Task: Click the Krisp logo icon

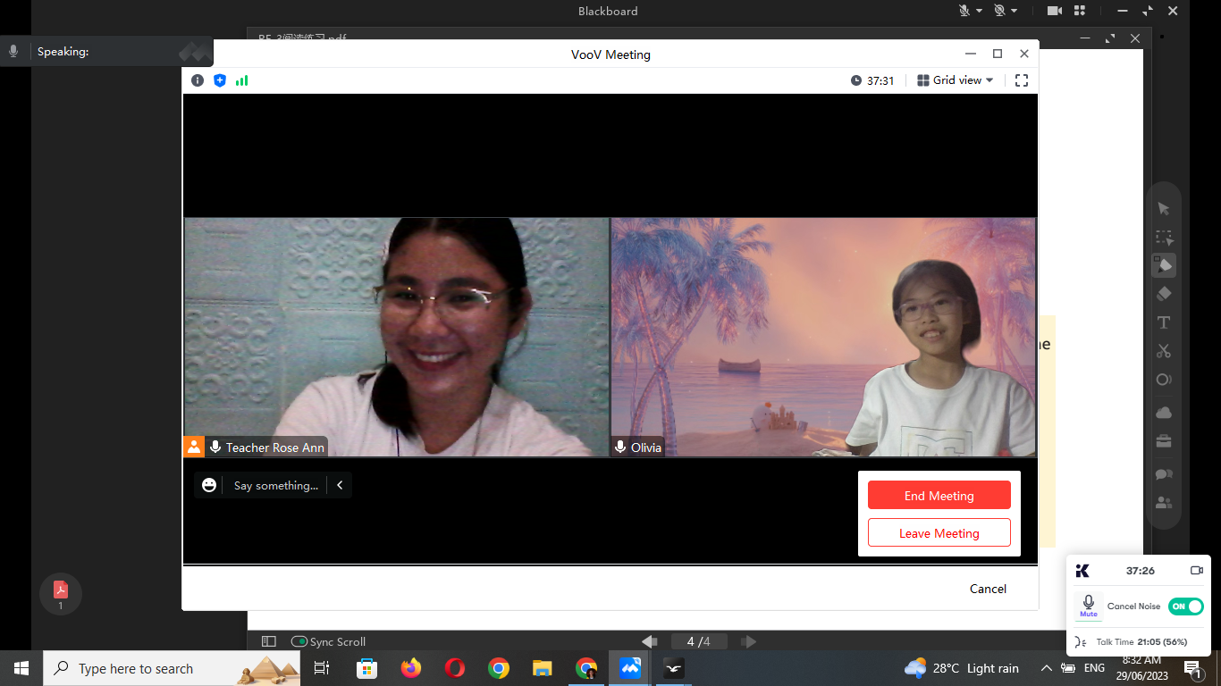Action: coord(1082,570)
